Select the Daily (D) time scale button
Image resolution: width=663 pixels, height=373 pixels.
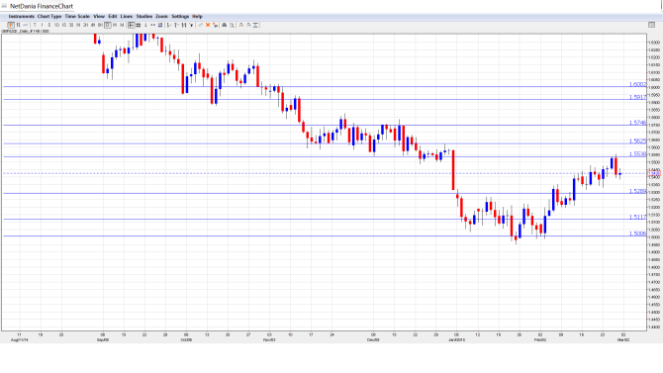pos(108,25)
